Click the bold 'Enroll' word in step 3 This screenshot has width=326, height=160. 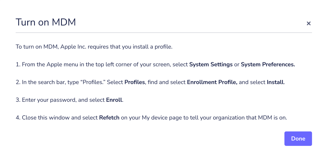point(114,100)
